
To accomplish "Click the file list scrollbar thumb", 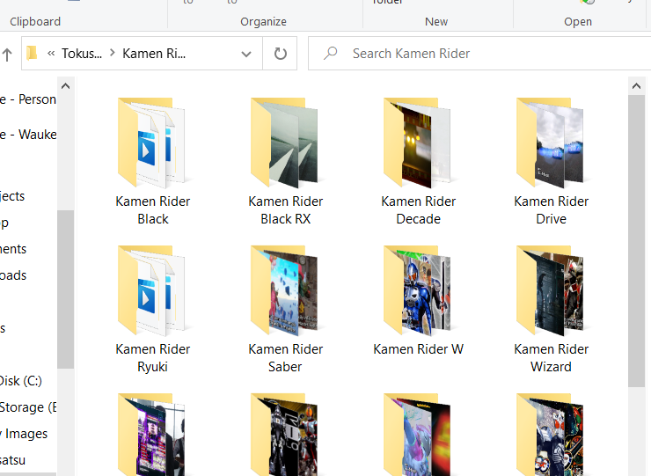I will [636, 241].
